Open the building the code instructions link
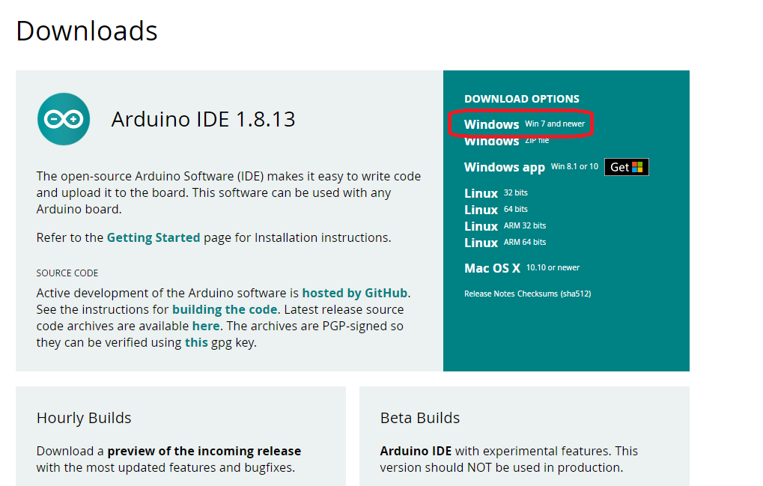 [225, 309]
